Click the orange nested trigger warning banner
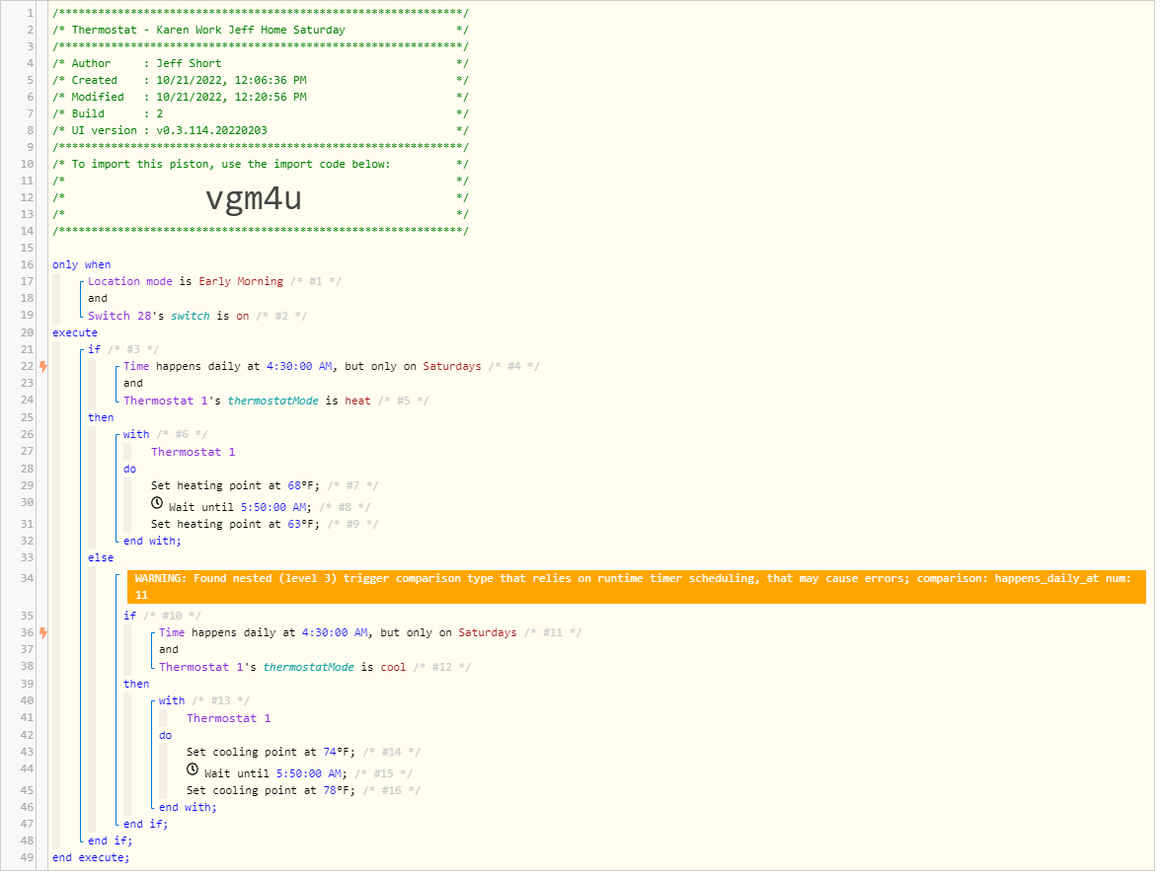The height and width of the screenshot is (876, 1163). click(x=636, y=585)
